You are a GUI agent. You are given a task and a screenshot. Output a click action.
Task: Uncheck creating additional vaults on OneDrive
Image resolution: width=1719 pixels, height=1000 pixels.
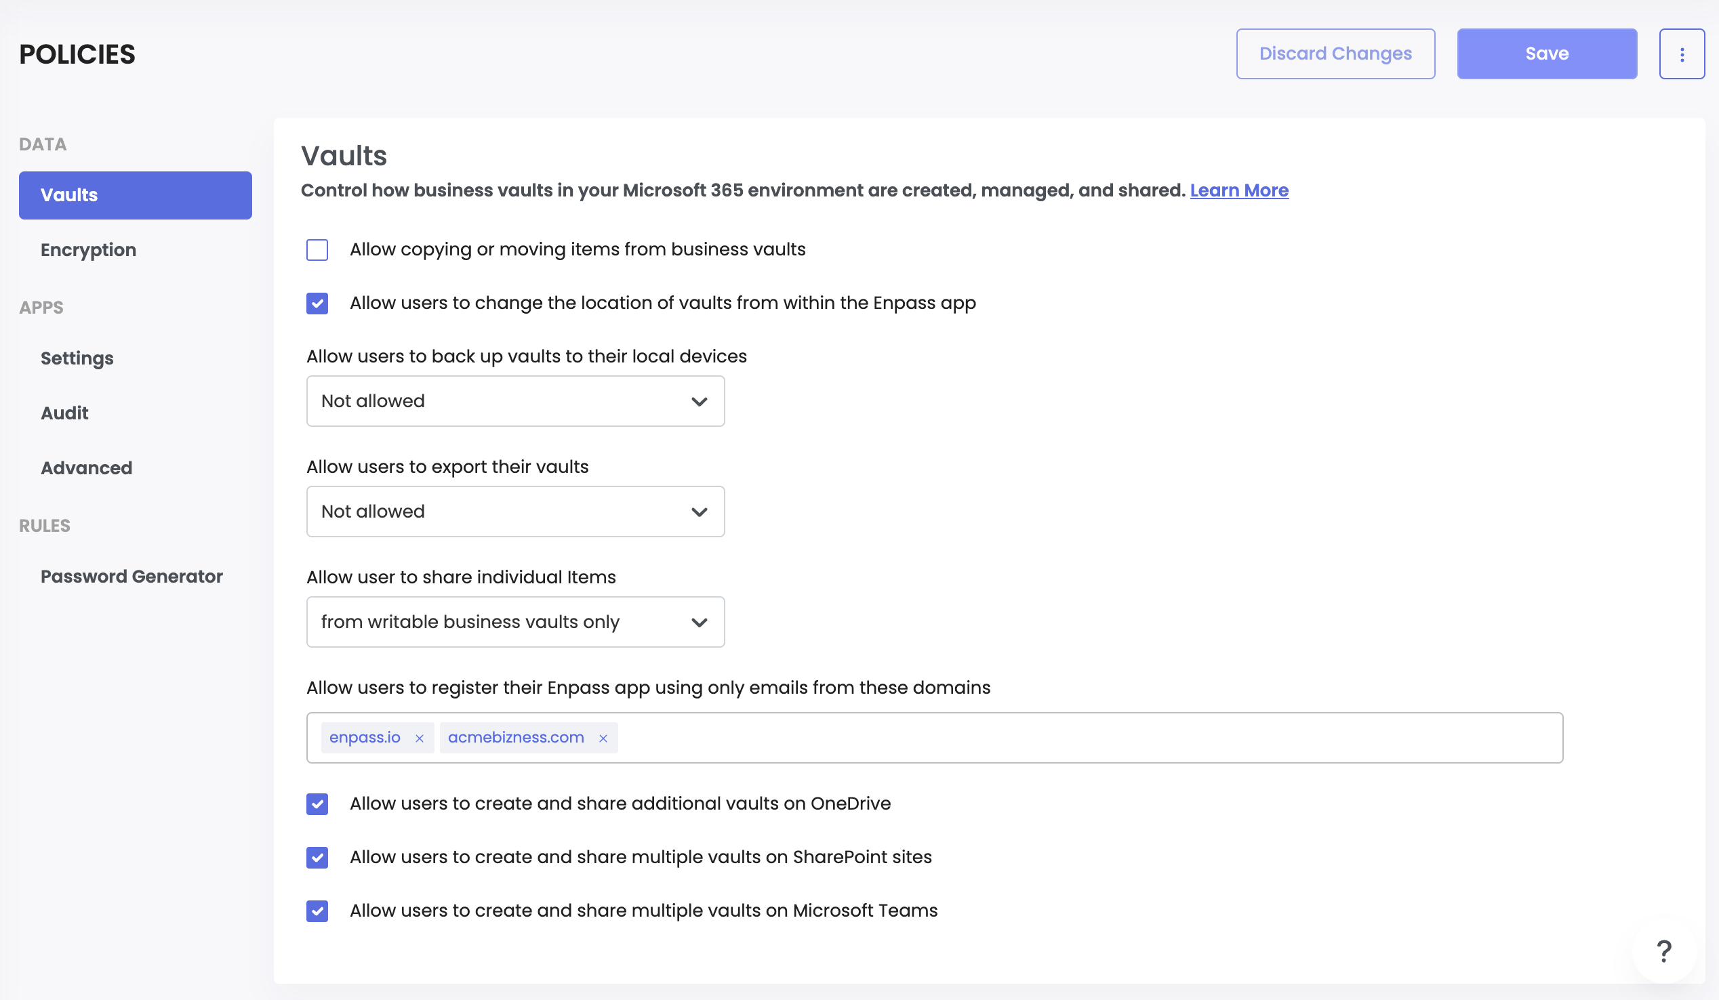click(317, 804)
